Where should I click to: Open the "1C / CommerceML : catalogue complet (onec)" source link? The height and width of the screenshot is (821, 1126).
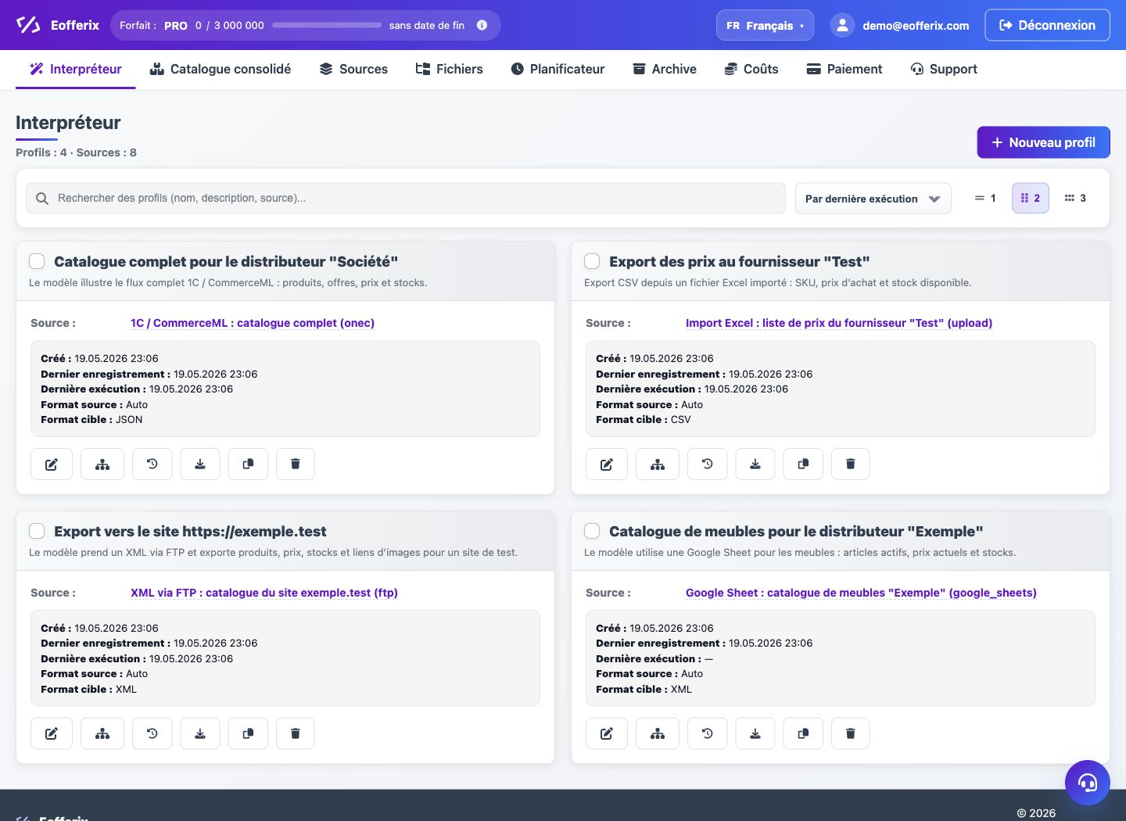coord(253,323)
